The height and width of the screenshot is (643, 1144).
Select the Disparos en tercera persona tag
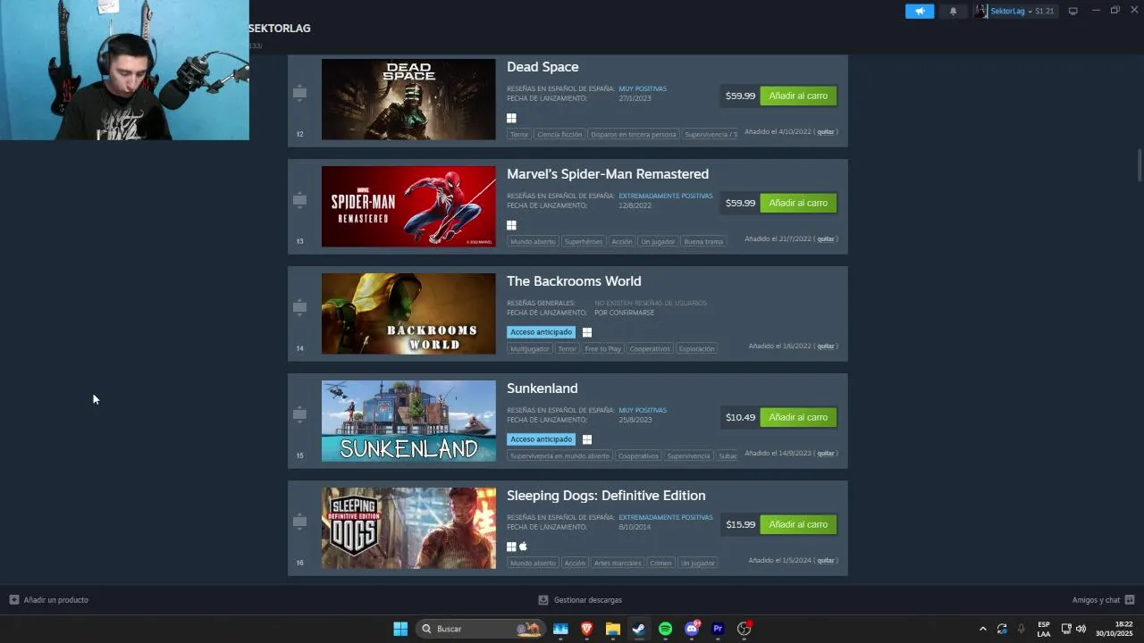633,134
